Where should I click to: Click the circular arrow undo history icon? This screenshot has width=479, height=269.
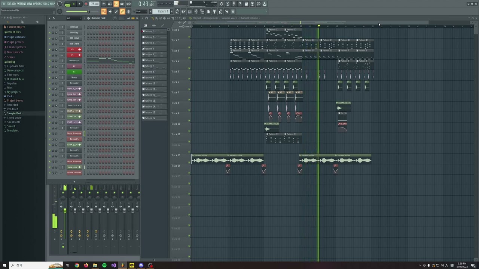[x=222, y=4]
